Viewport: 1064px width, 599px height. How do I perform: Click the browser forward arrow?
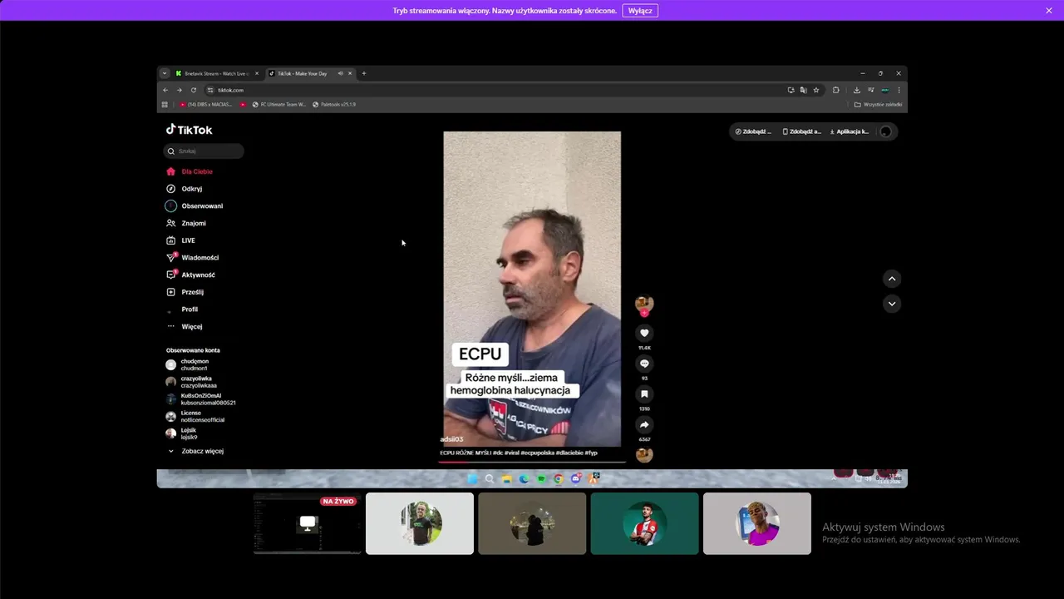180,90
